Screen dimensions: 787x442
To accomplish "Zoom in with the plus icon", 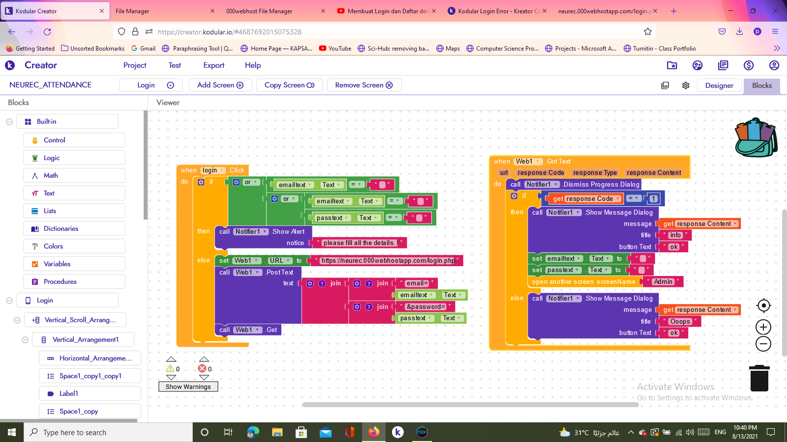I will pos(763,327).
